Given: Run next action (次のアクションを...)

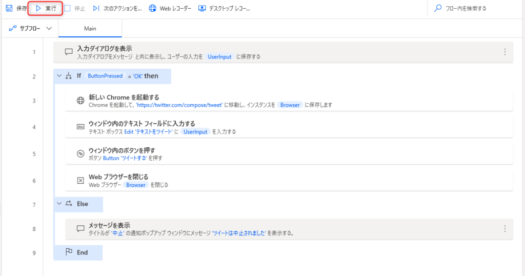Looking at the screenshot, I should (x=117, y=8).
